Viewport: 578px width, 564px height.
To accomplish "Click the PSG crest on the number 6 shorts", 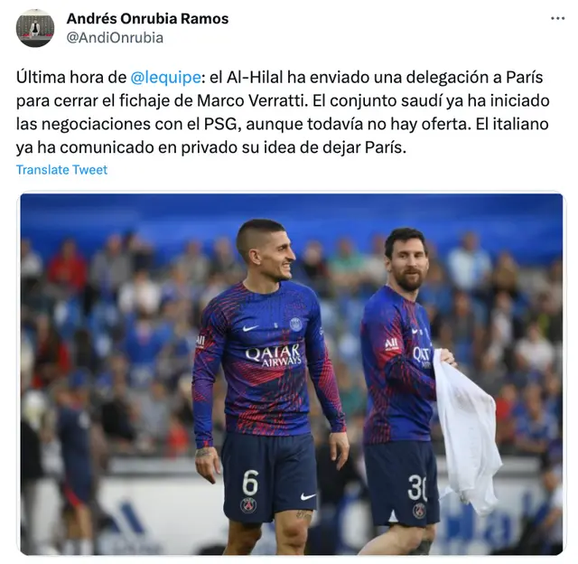I will pyautogui.click(x=248, y=505).
